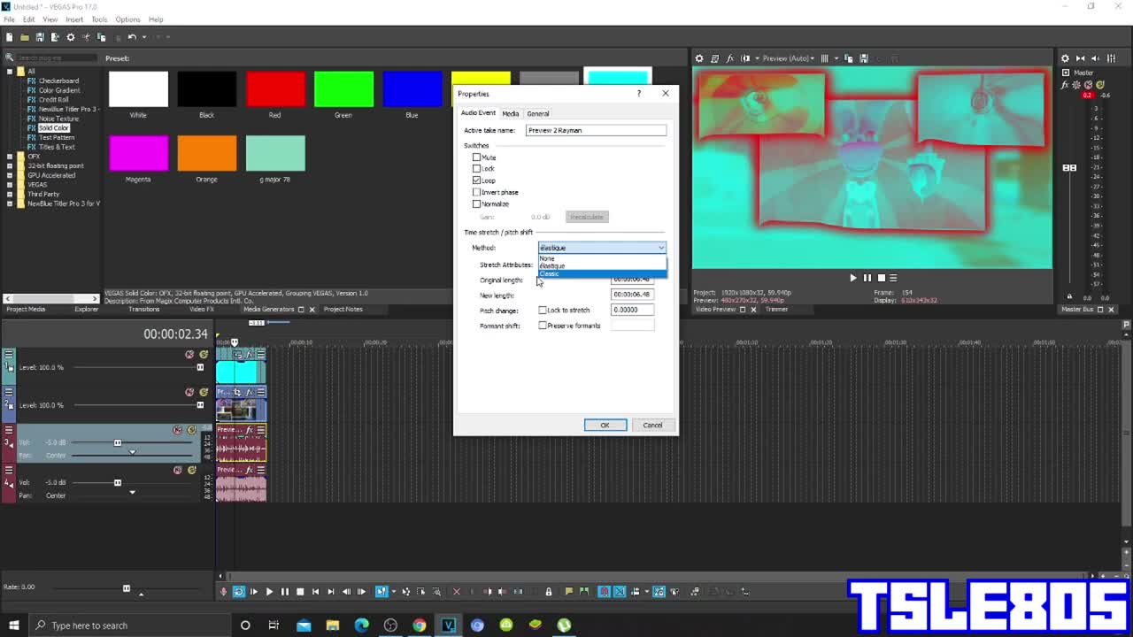Switch to the Media tab in Properties
1133x637 pixels.
pyautogui.click(x=511, y=113)
